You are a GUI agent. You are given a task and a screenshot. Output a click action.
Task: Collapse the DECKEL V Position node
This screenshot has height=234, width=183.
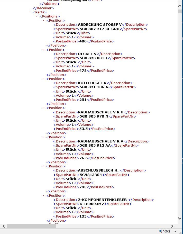pos(44,50)
